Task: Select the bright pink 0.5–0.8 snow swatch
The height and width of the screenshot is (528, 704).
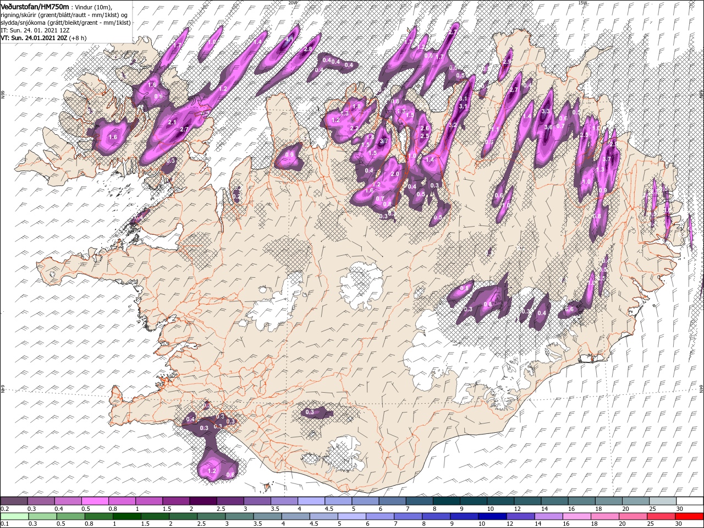Action: click(95, 501)
